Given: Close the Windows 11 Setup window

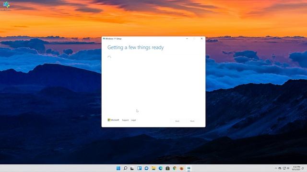Looking at the screenshot, I should (x=201, y=39).
